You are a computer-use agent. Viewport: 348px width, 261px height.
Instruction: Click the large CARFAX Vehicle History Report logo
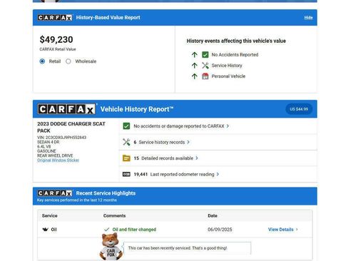click(x=67, y=109)
